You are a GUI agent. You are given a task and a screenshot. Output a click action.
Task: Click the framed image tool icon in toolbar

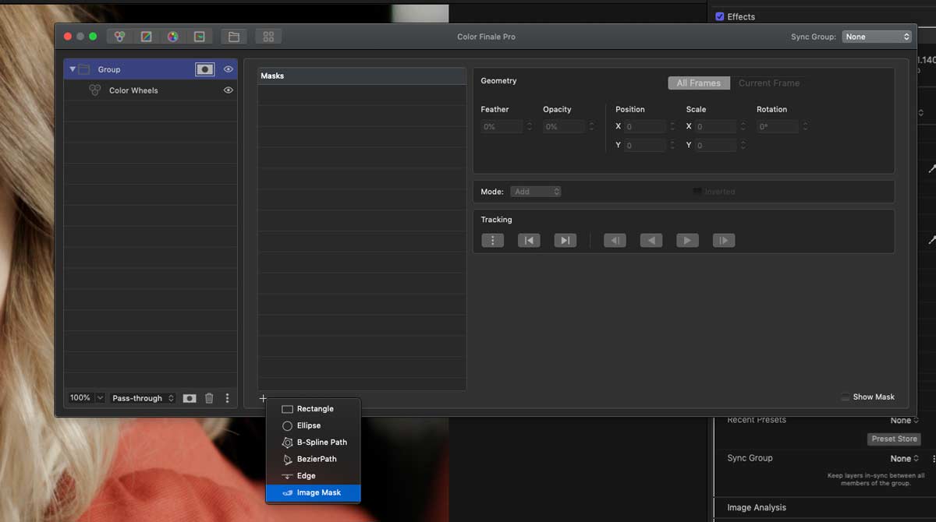click(x=200, y=37)
